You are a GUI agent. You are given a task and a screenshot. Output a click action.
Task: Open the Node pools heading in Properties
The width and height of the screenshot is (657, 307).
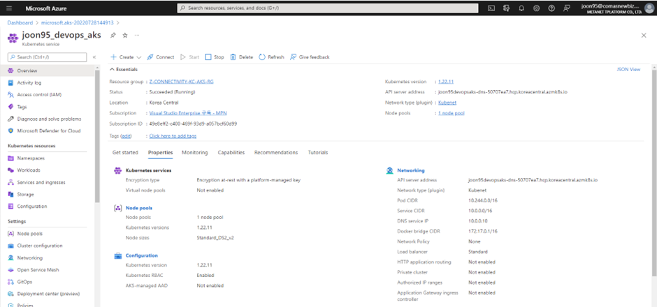pos(138,208)
